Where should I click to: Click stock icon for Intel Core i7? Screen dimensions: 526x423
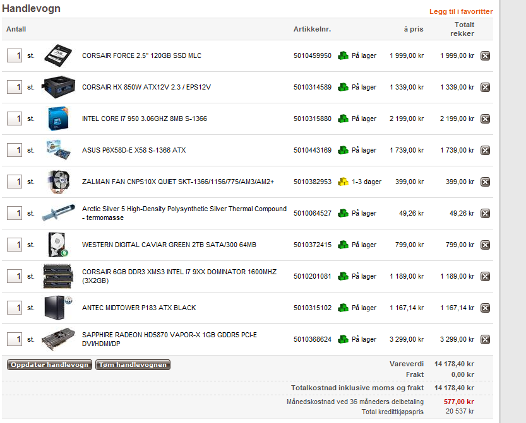tap(343, 119)
